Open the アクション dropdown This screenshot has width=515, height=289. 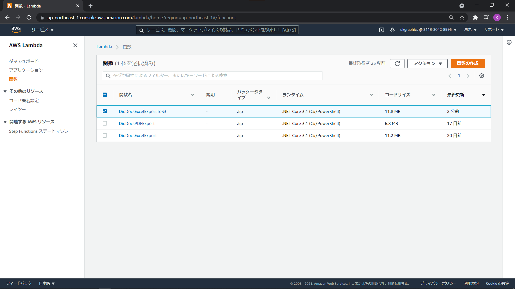pos(428,63)
